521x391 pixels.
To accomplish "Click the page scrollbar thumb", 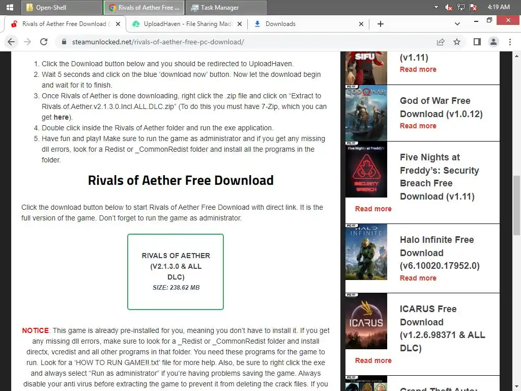I will pyautogui.click(x=516, y=205).
